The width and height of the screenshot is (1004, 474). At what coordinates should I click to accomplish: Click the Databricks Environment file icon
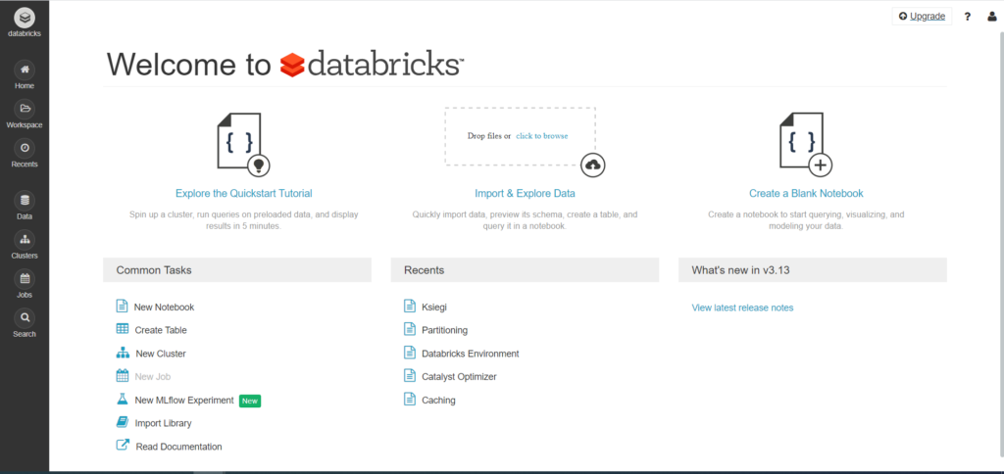[410, 353]
